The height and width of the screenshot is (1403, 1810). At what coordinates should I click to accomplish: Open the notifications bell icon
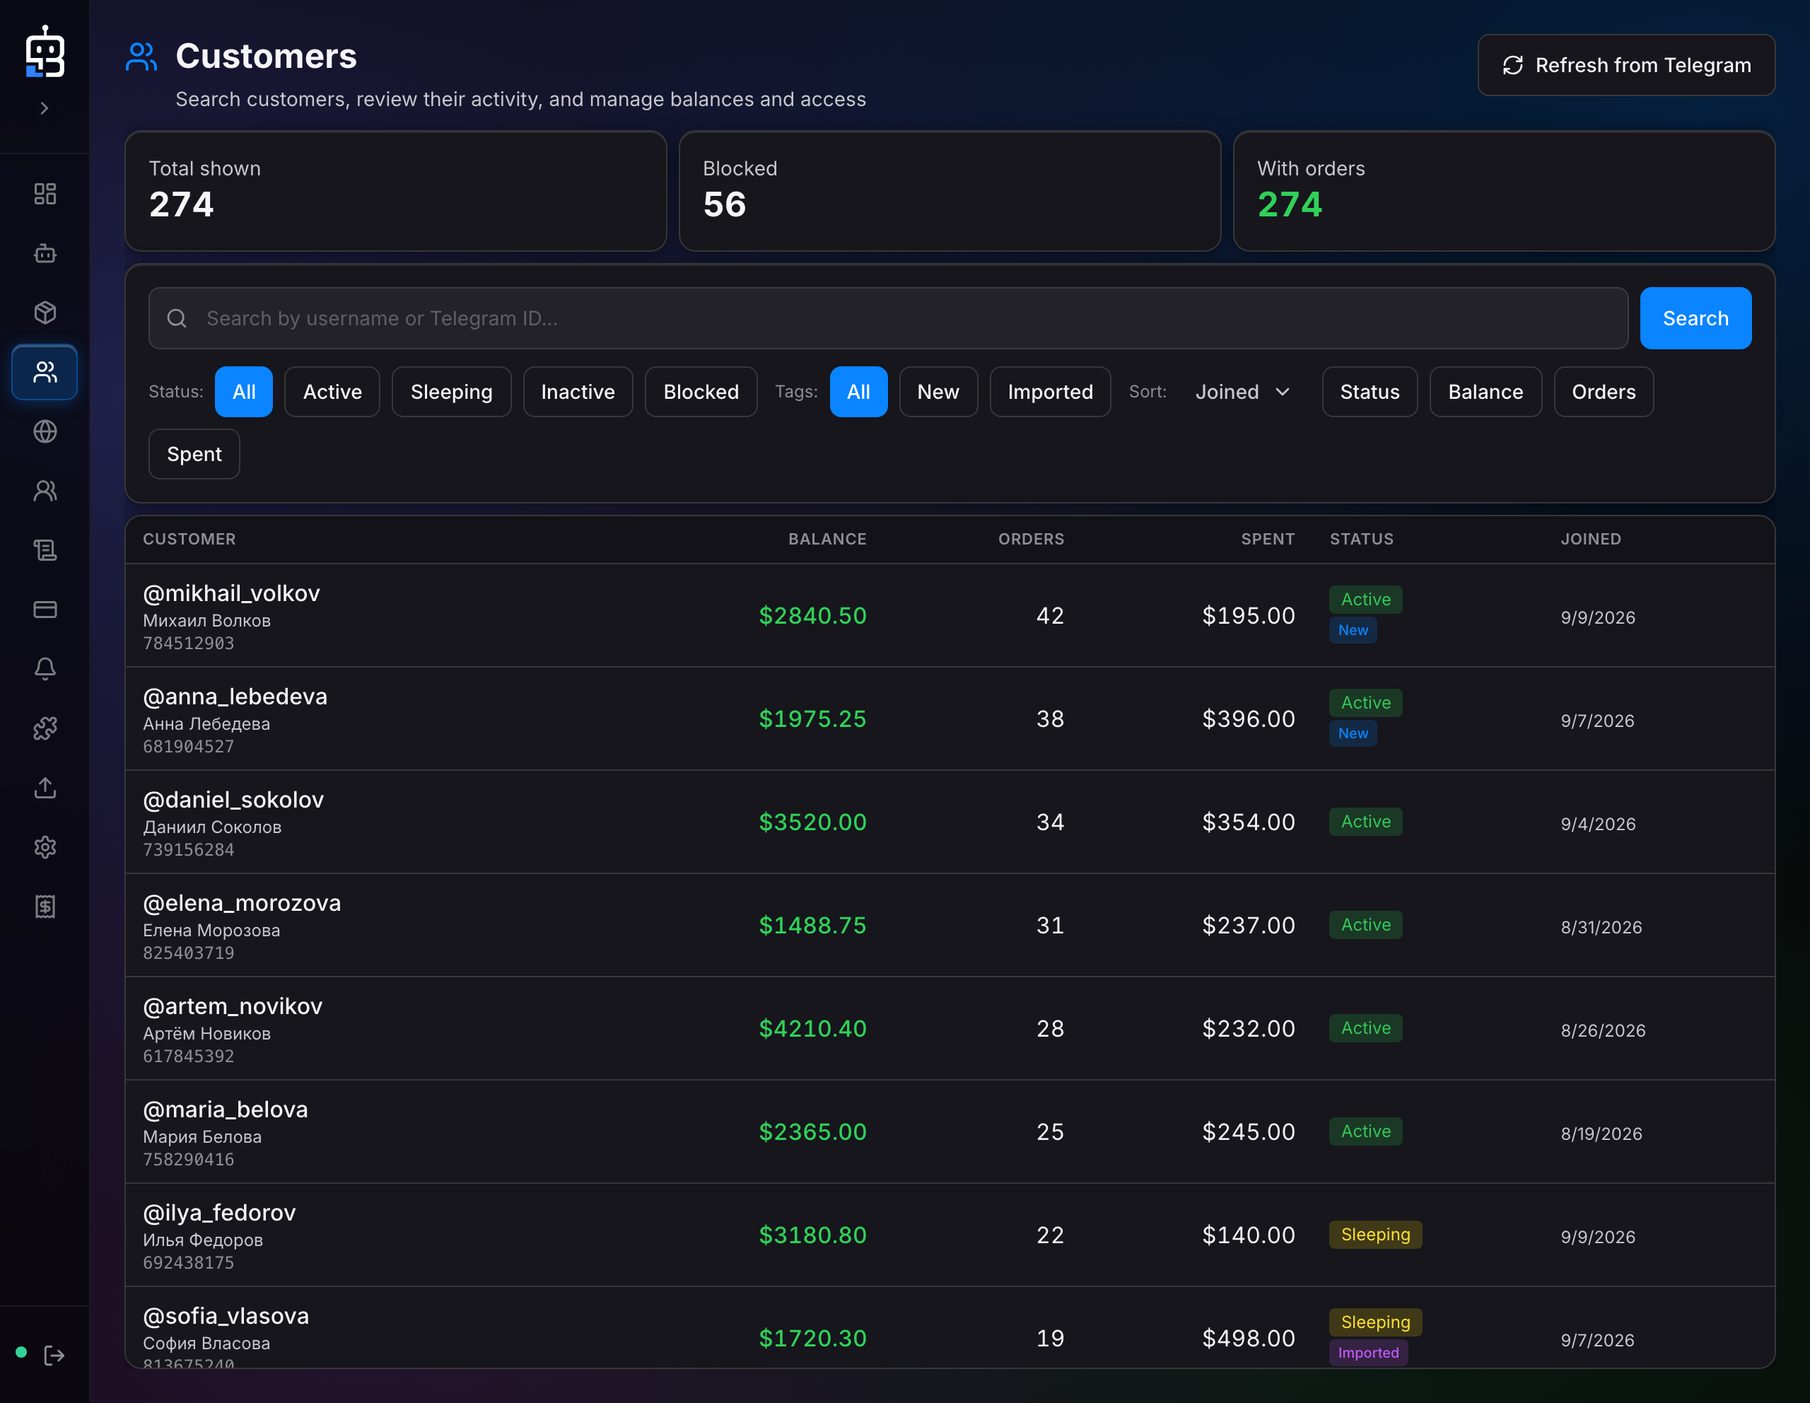click(45, 669)
